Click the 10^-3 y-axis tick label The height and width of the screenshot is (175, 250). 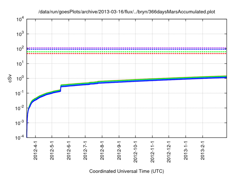[x=20, y=123]
